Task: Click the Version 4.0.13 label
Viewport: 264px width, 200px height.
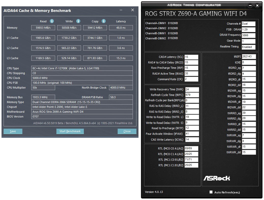Action: pos(154,192)
